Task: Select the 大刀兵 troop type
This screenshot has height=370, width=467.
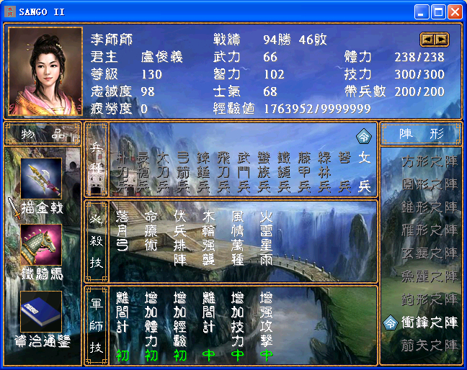Action: click(163, 172)
